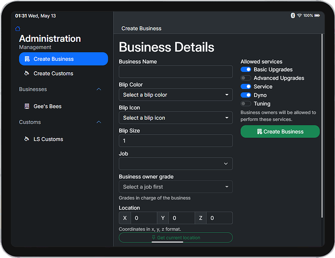This screenshot has height=258, width=335.
Task: Enable the Advanced Upgrades toggle
Action: 246,78
